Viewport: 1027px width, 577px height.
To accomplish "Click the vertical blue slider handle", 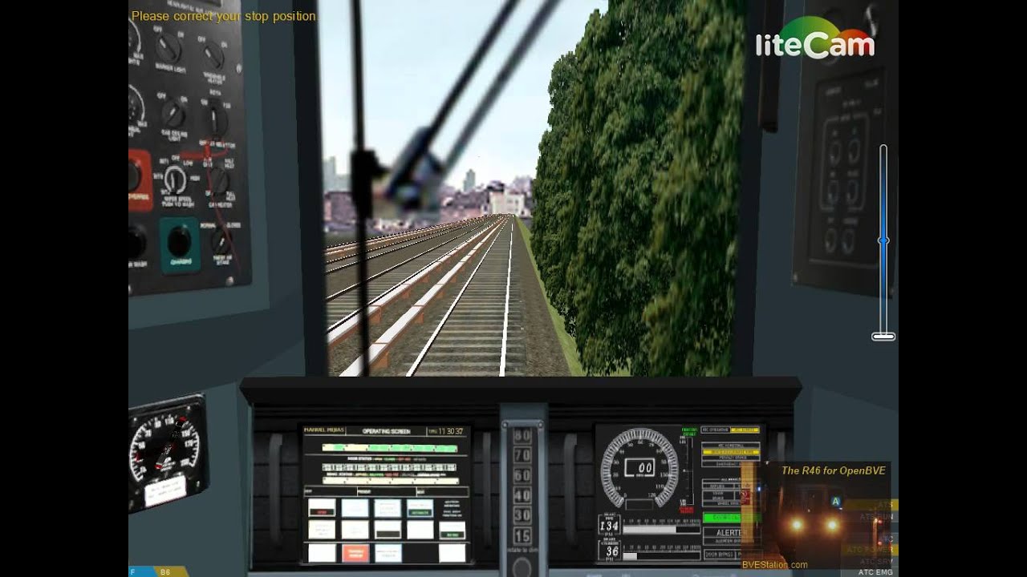I will pyautogui.click(x=883, y=240).
